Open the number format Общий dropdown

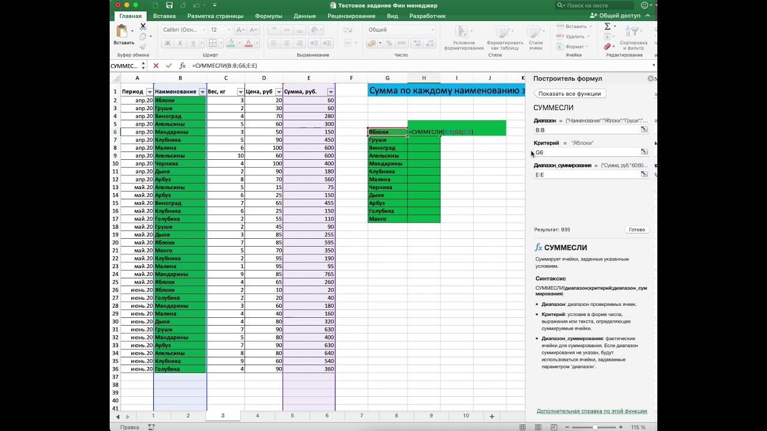tap(432, 29)
